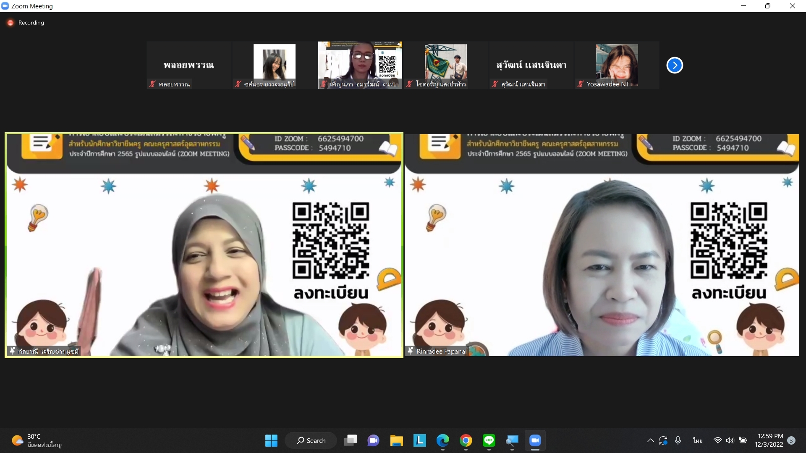Open Windows Start menu

[271, 440]
